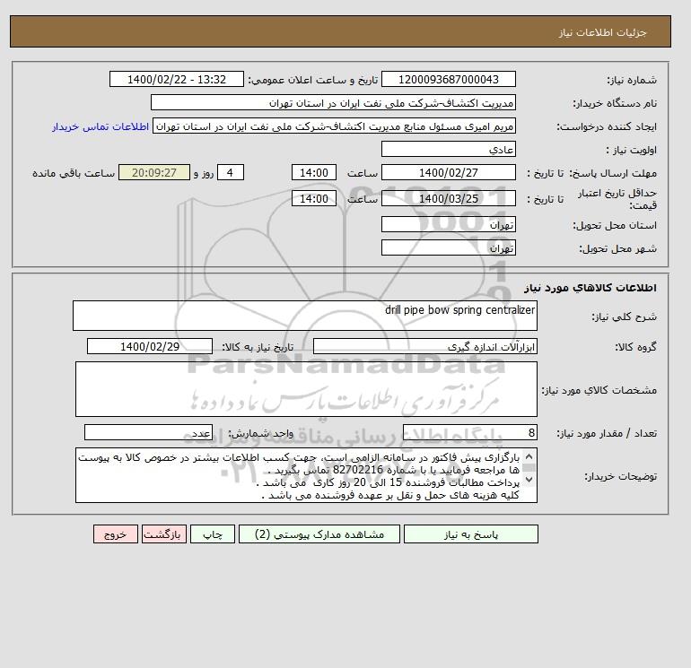691x668 pixels.
Task: Click the goods need date 1400/02/29
Action: coord(150,346)
